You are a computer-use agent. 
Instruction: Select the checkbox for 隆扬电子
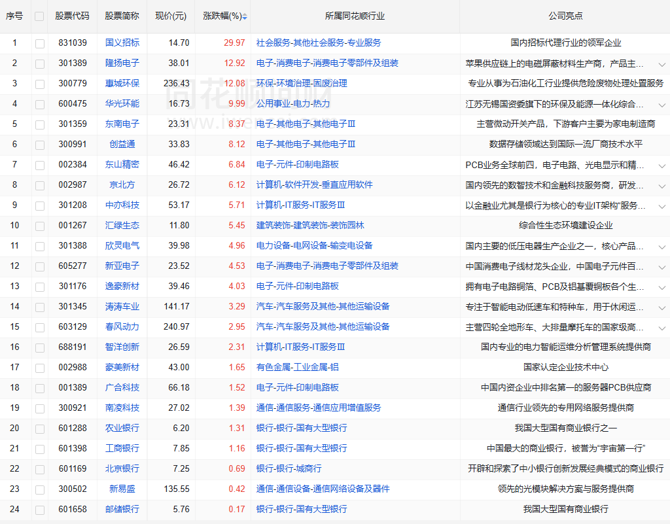[x=40, y=64]
